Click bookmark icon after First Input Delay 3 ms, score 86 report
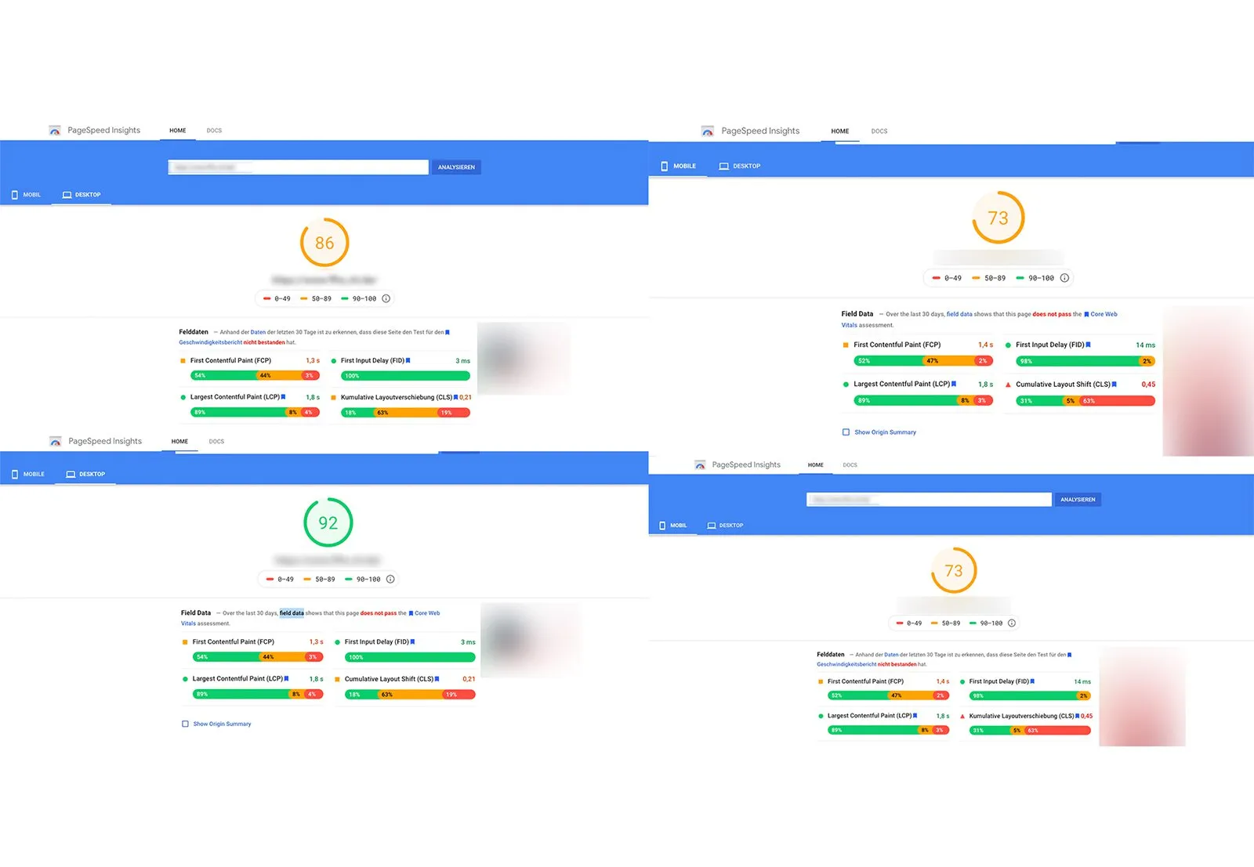The width and height of the screenshot is (1254, 867). (408, 360)
